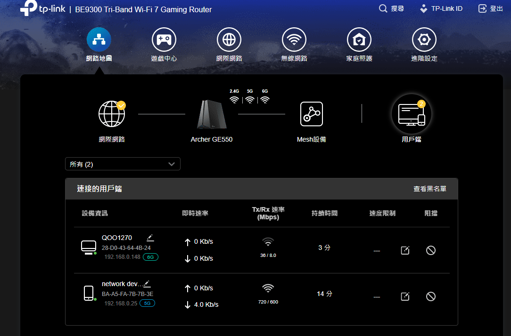Open the search magnifier icon
Image resolution: width=511 pixels, height=336 pixels.
pyautogui.click(x=383, y=8)
